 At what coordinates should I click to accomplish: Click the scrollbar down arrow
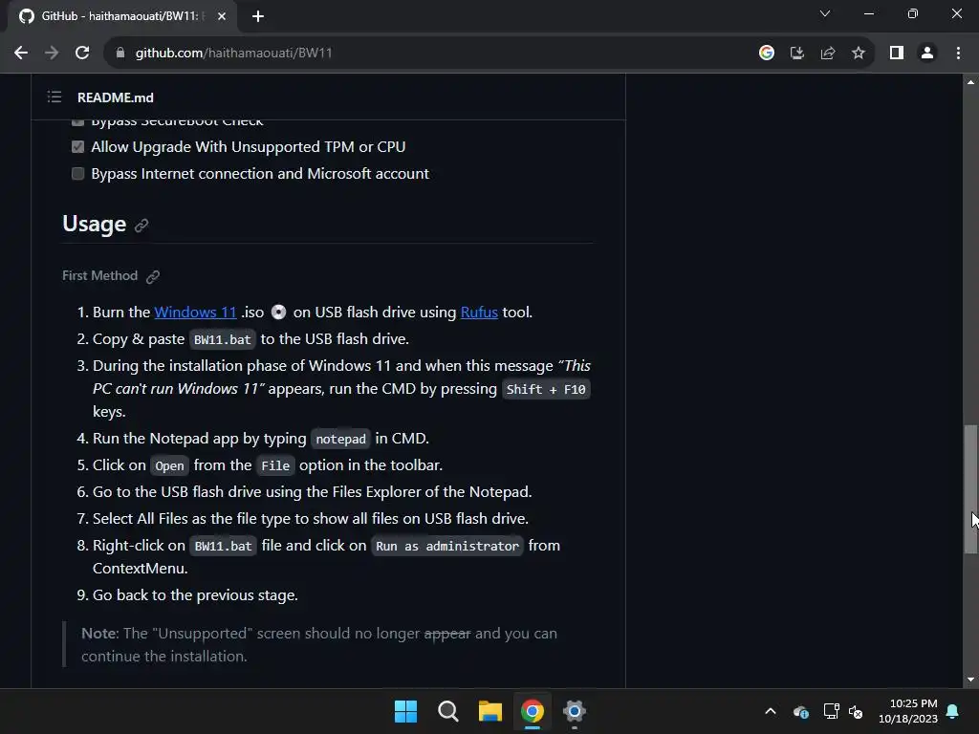(970, 680)
